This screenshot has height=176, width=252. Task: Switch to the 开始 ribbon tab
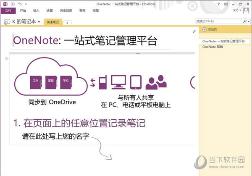(23, 11)
